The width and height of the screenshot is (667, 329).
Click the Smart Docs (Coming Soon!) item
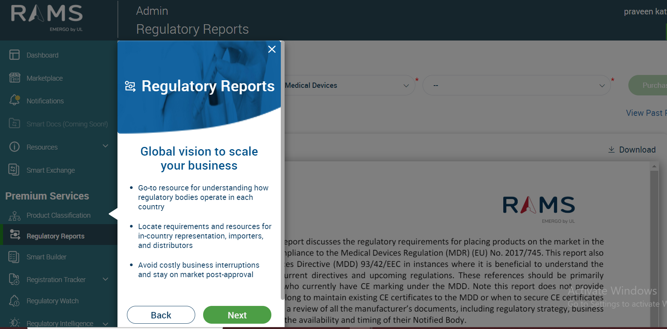tap(67, 124)
